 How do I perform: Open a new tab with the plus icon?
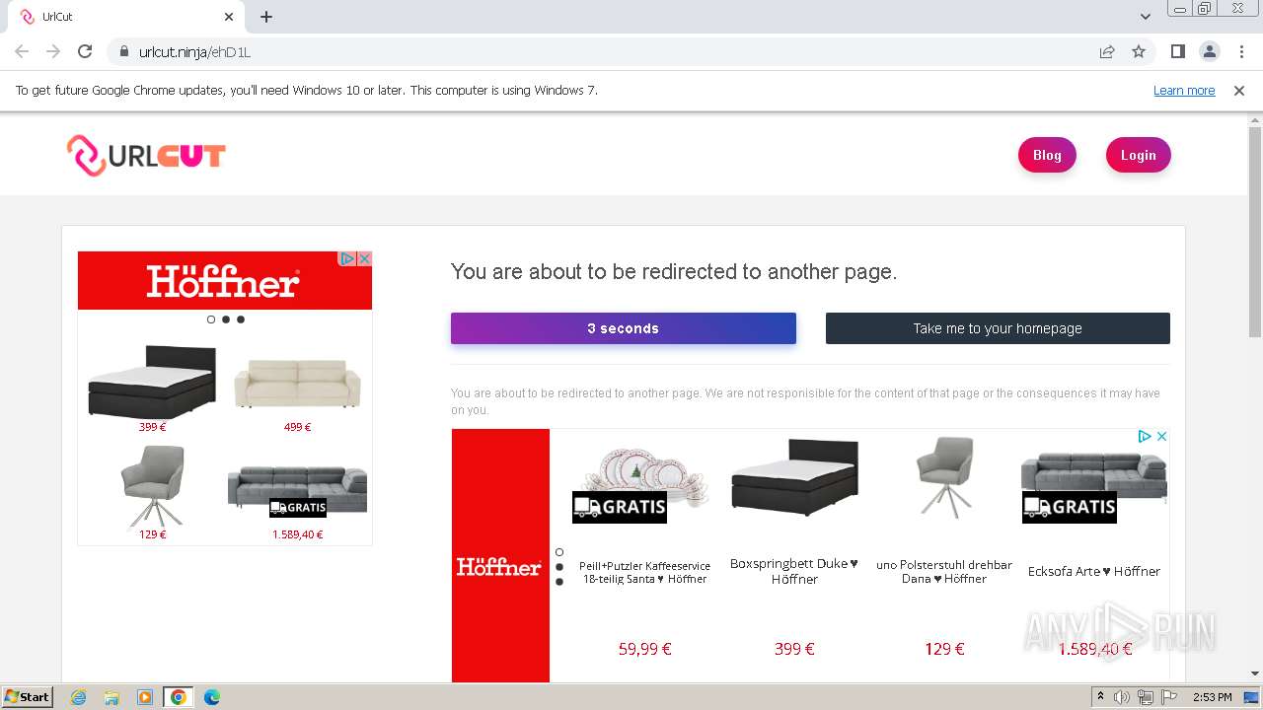tap(266, 17)
